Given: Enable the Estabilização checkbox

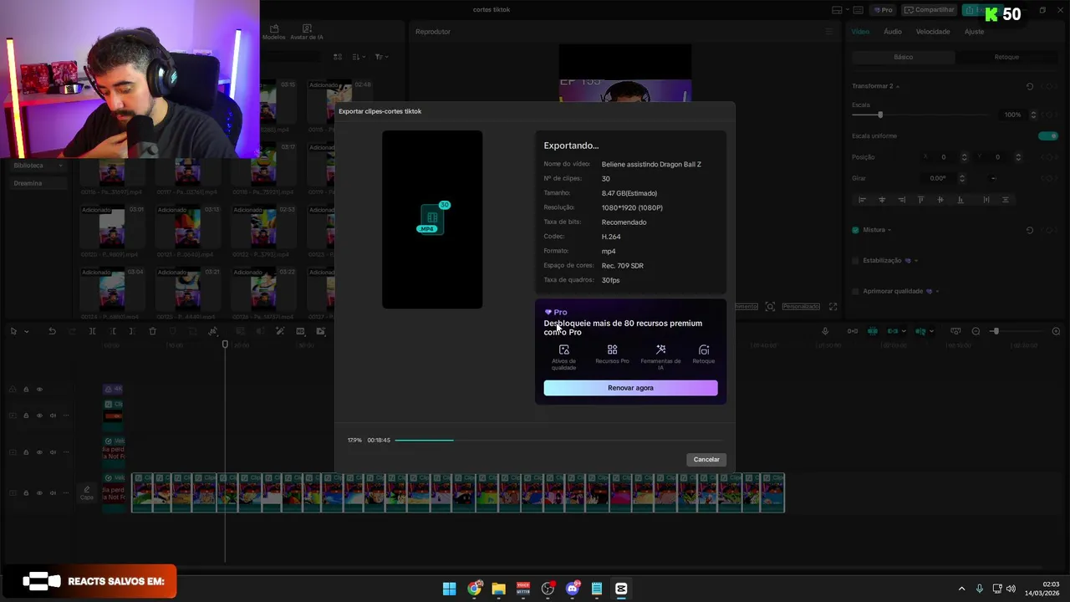Looking at the screenshot, I should (x=855, y=260).
